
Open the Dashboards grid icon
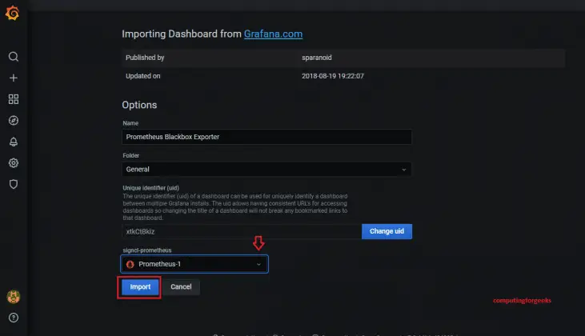pyautogui.click(x=13, y=99)
